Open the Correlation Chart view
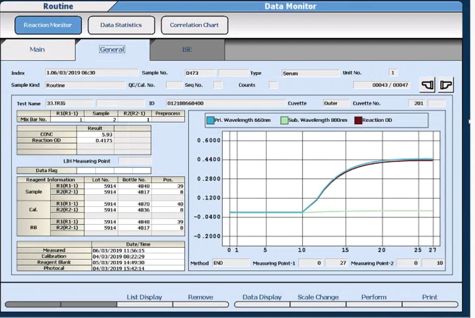Image resolution: width=475 pixels, height=318 pixels. (194, 25)
